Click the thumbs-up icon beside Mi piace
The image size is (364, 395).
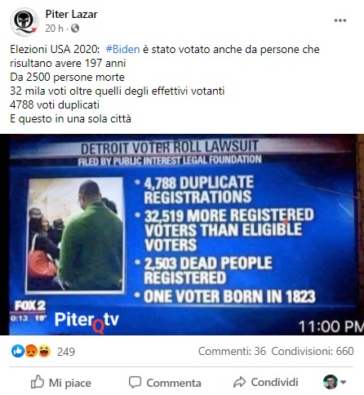click(38, 382)
